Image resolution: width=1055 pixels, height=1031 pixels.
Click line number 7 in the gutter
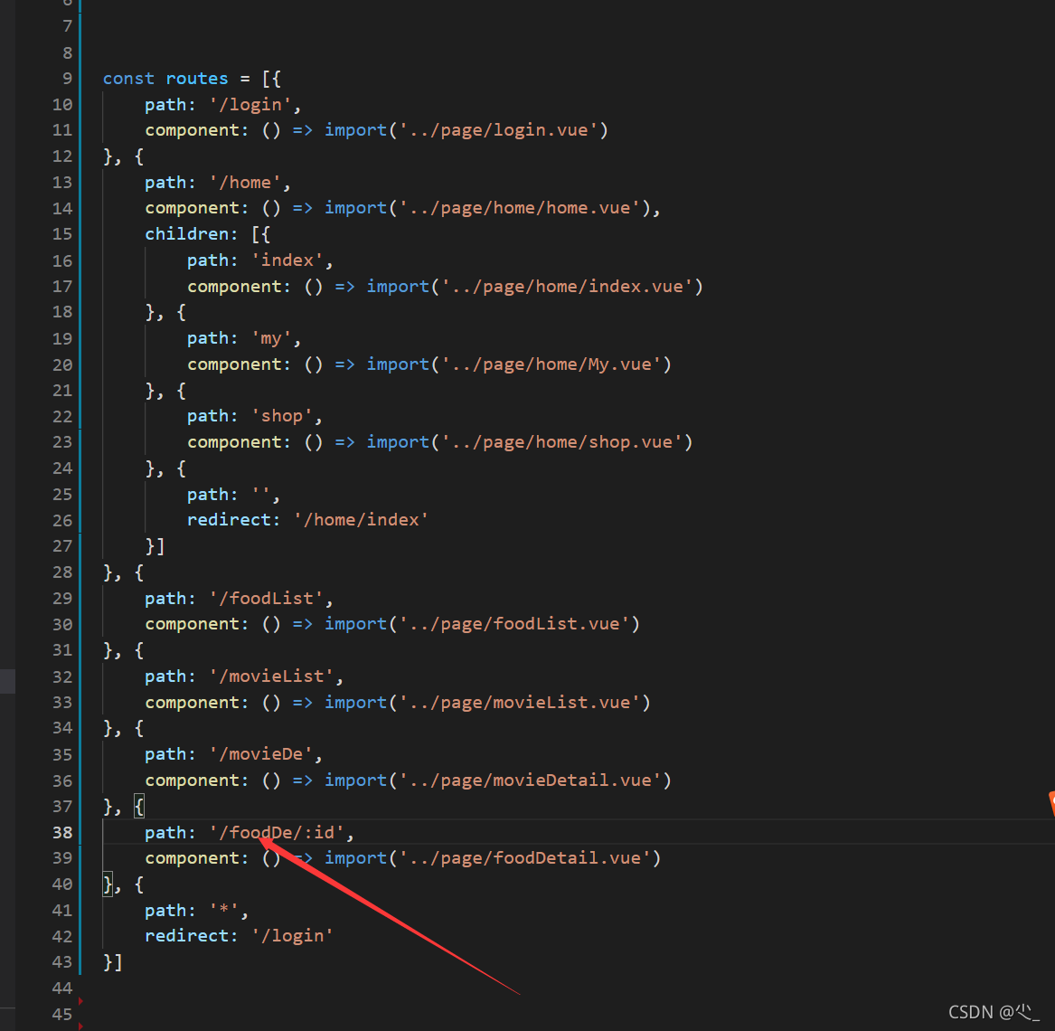[x=67, y=27]
